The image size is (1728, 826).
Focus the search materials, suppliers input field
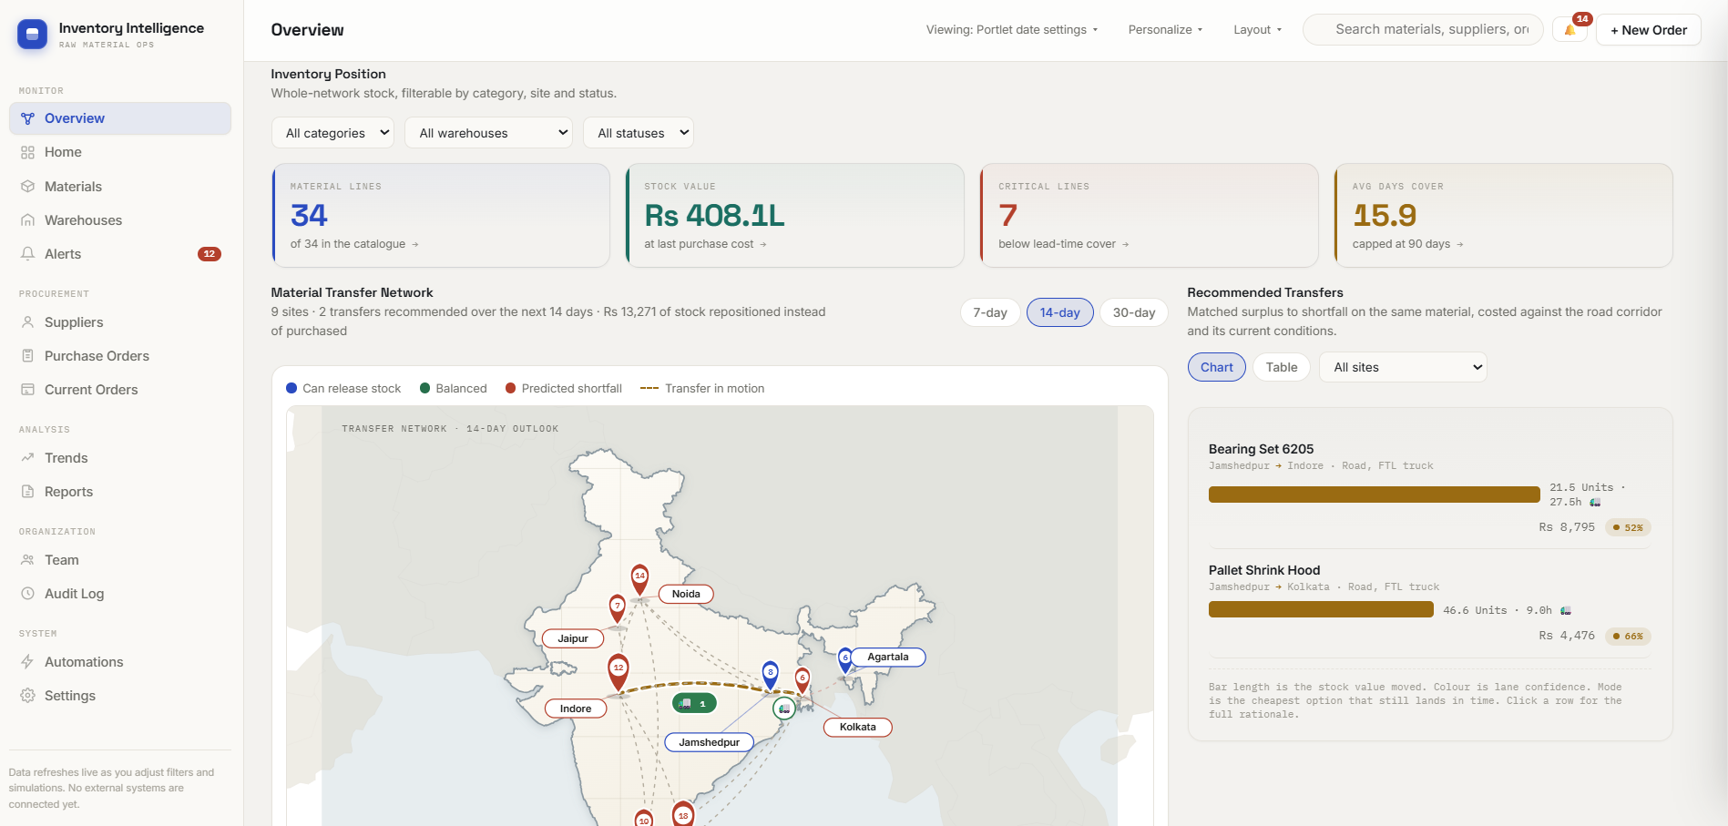pos(1423,29)
